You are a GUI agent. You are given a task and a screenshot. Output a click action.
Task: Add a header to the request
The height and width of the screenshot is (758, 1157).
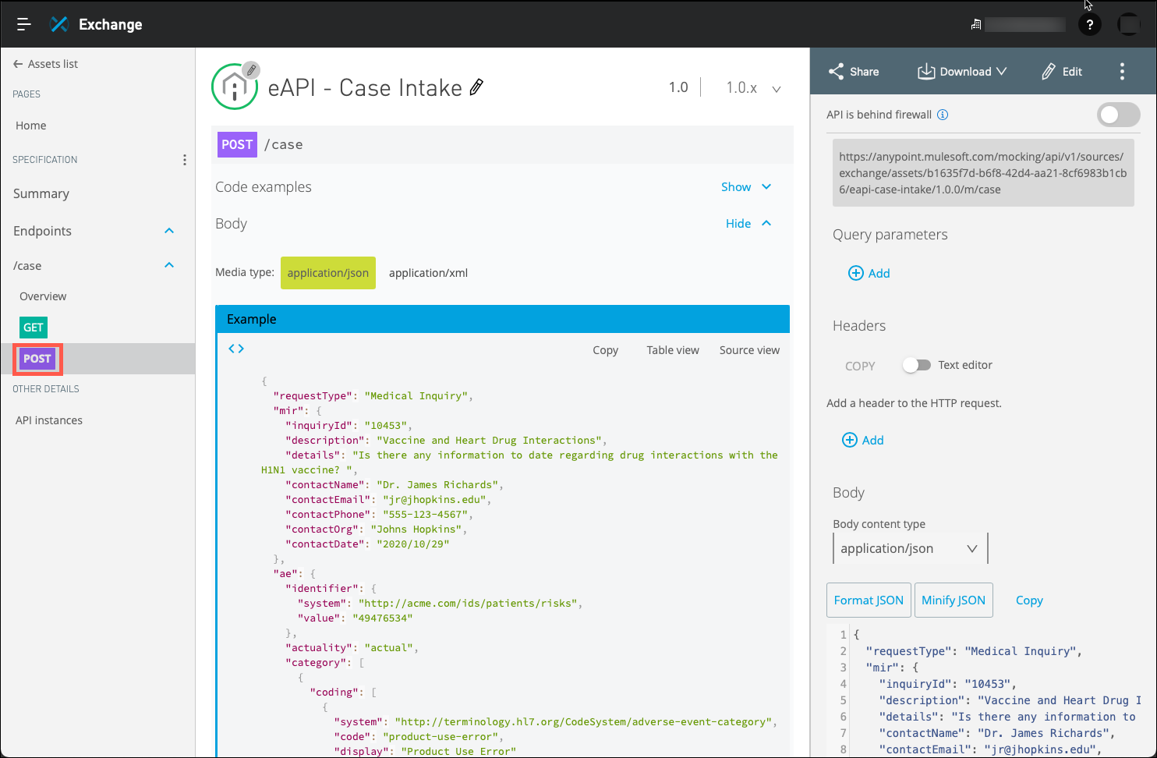pos(862,440)
